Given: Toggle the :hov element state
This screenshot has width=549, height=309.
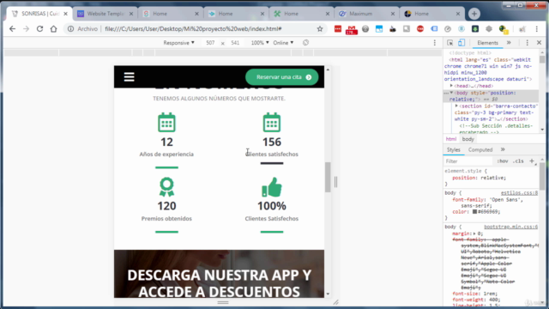Looking at the screenshot, I should click(x=503, y=161).
